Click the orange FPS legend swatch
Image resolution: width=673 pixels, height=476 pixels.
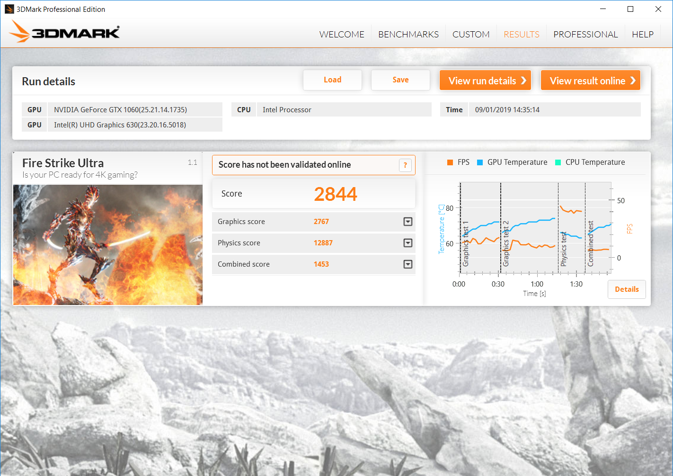coord(450,162)
